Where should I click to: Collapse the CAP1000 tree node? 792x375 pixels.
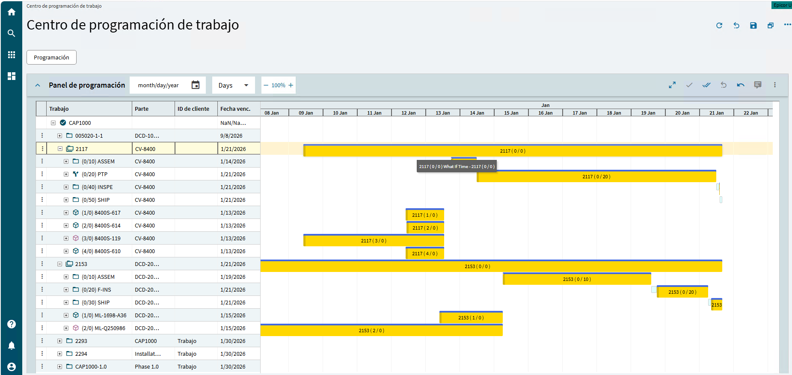(53, 123)
